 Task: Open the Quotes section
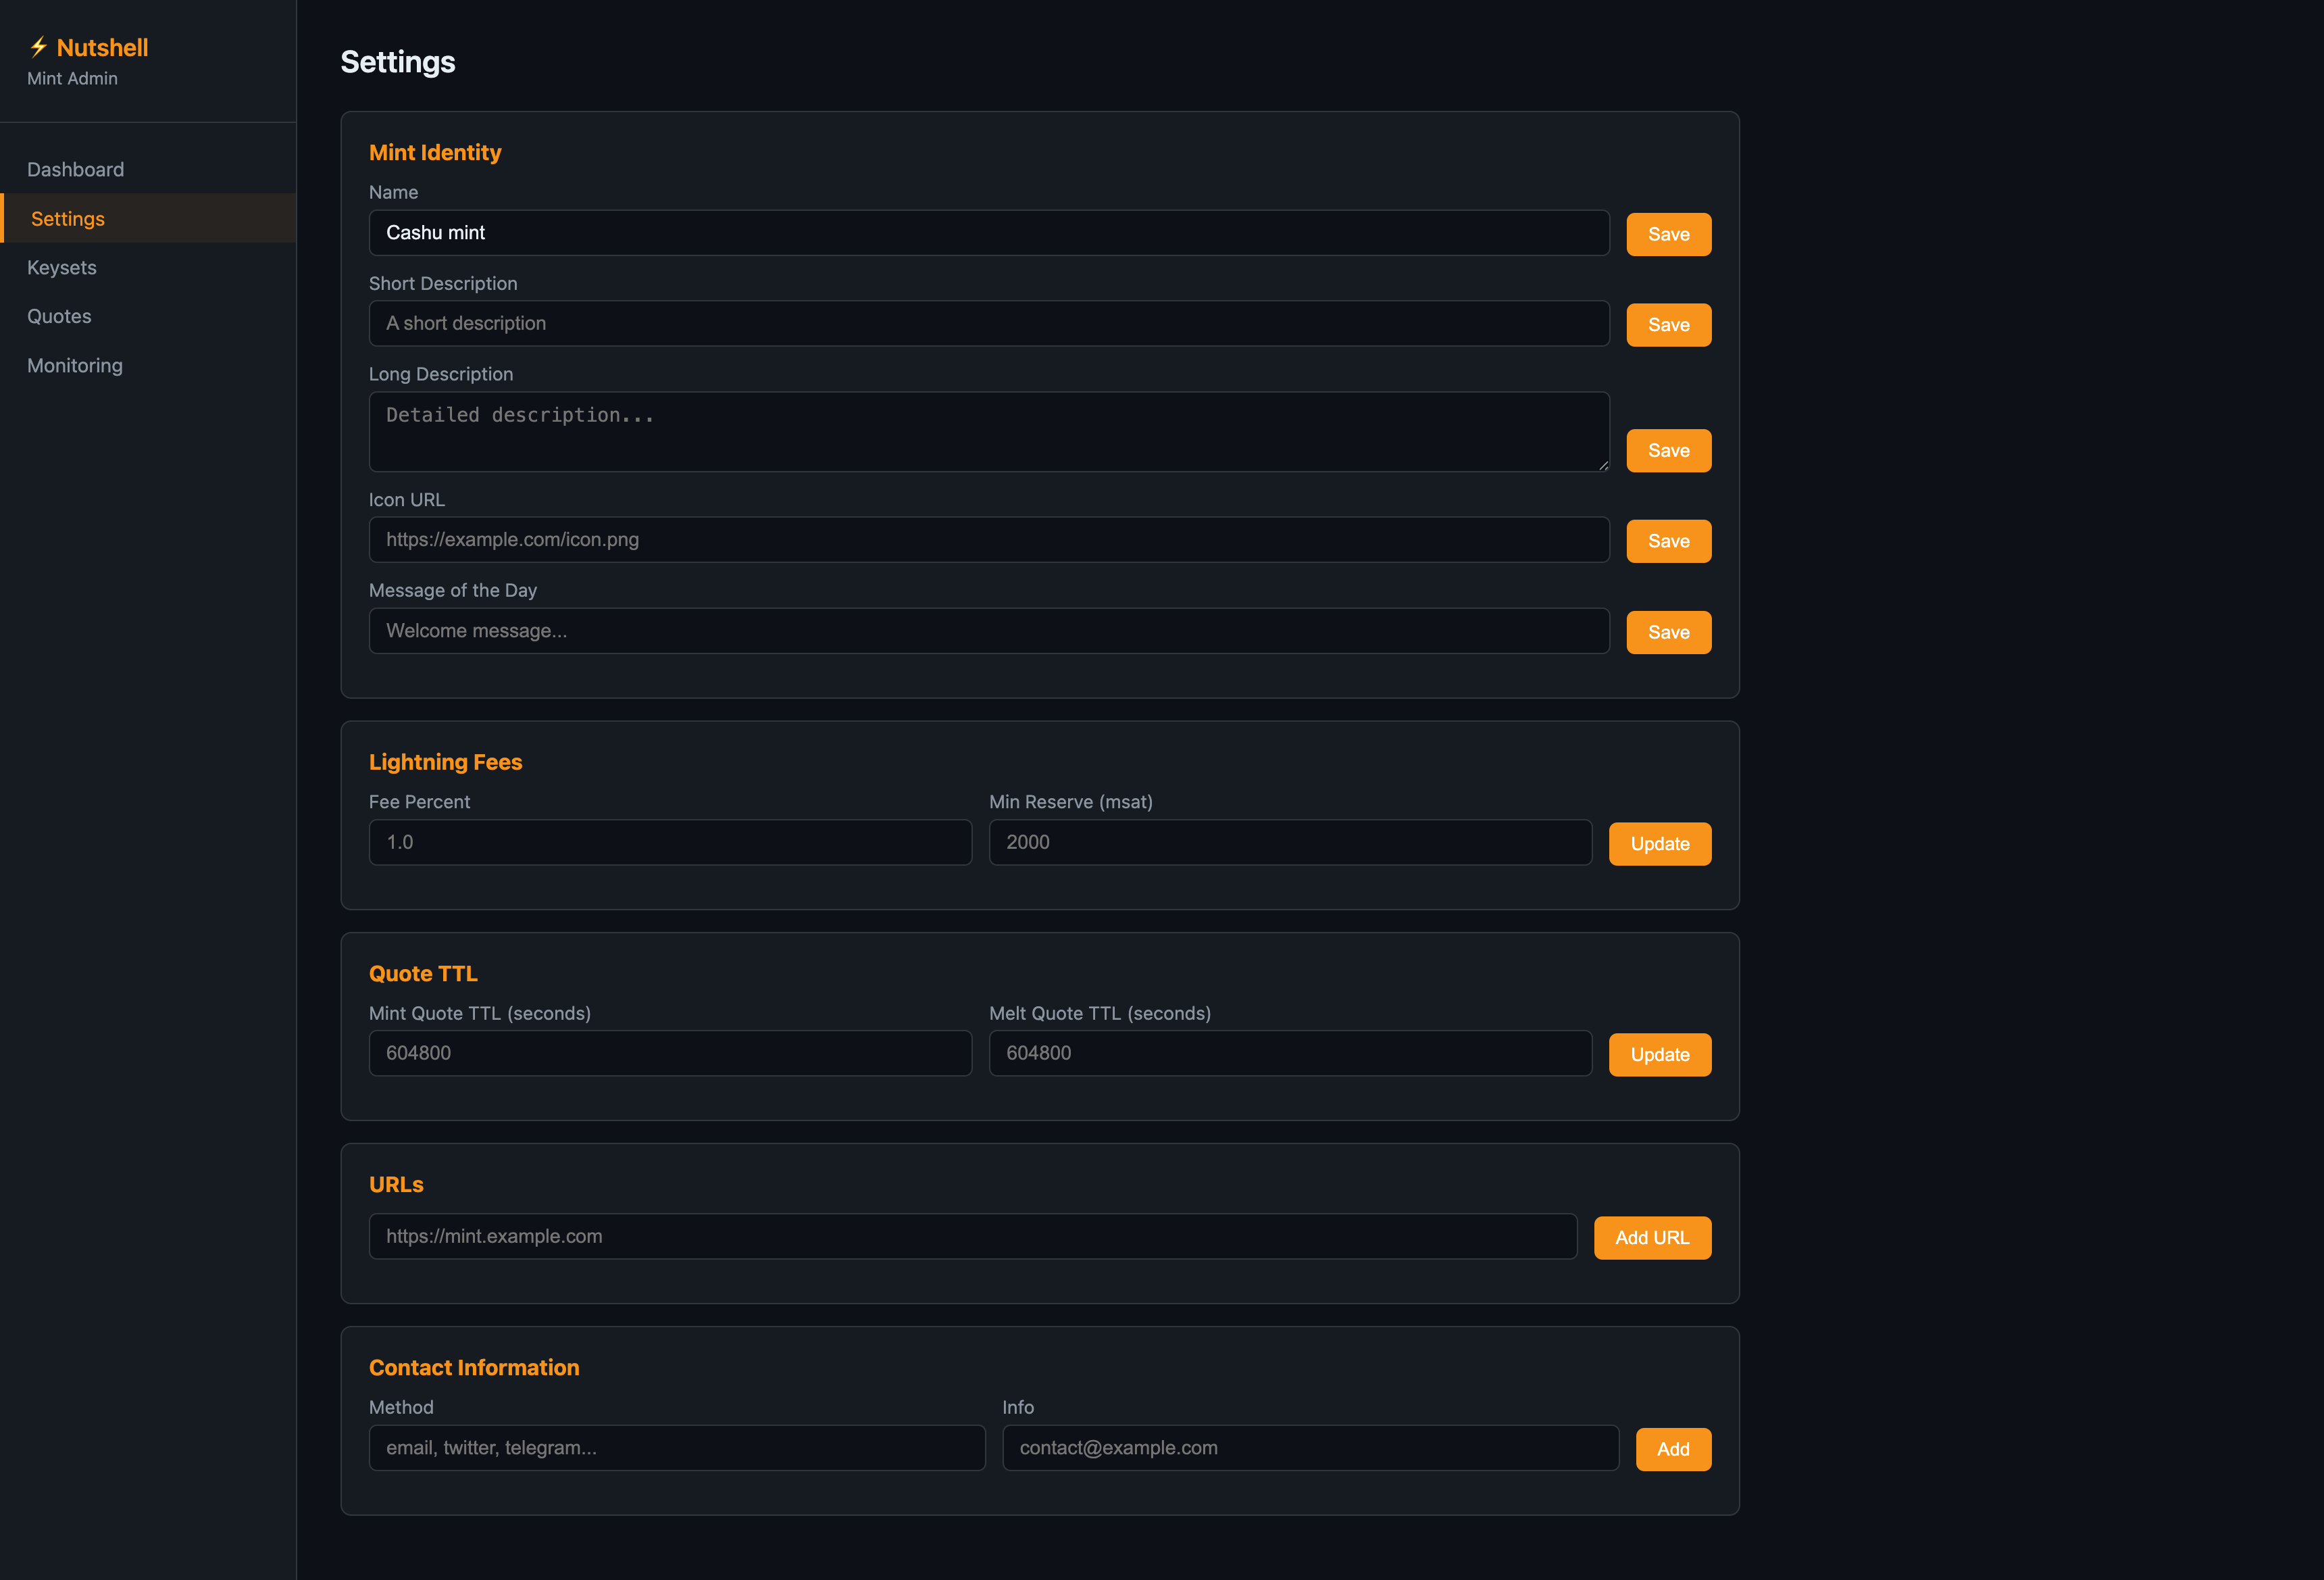click(x=59, y=316)
